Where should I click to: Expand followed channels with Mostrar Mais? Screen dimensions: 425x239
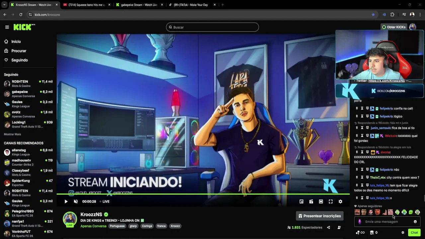[12, 134]
